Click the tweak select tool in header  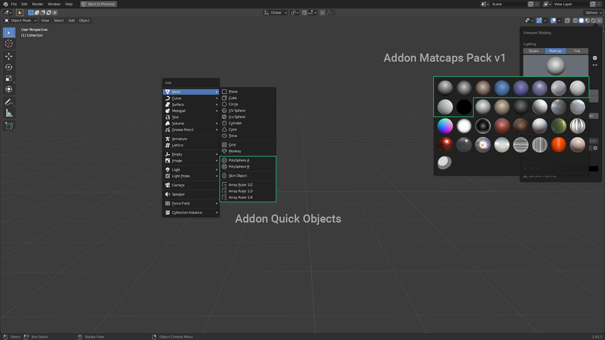click(20, 13)
